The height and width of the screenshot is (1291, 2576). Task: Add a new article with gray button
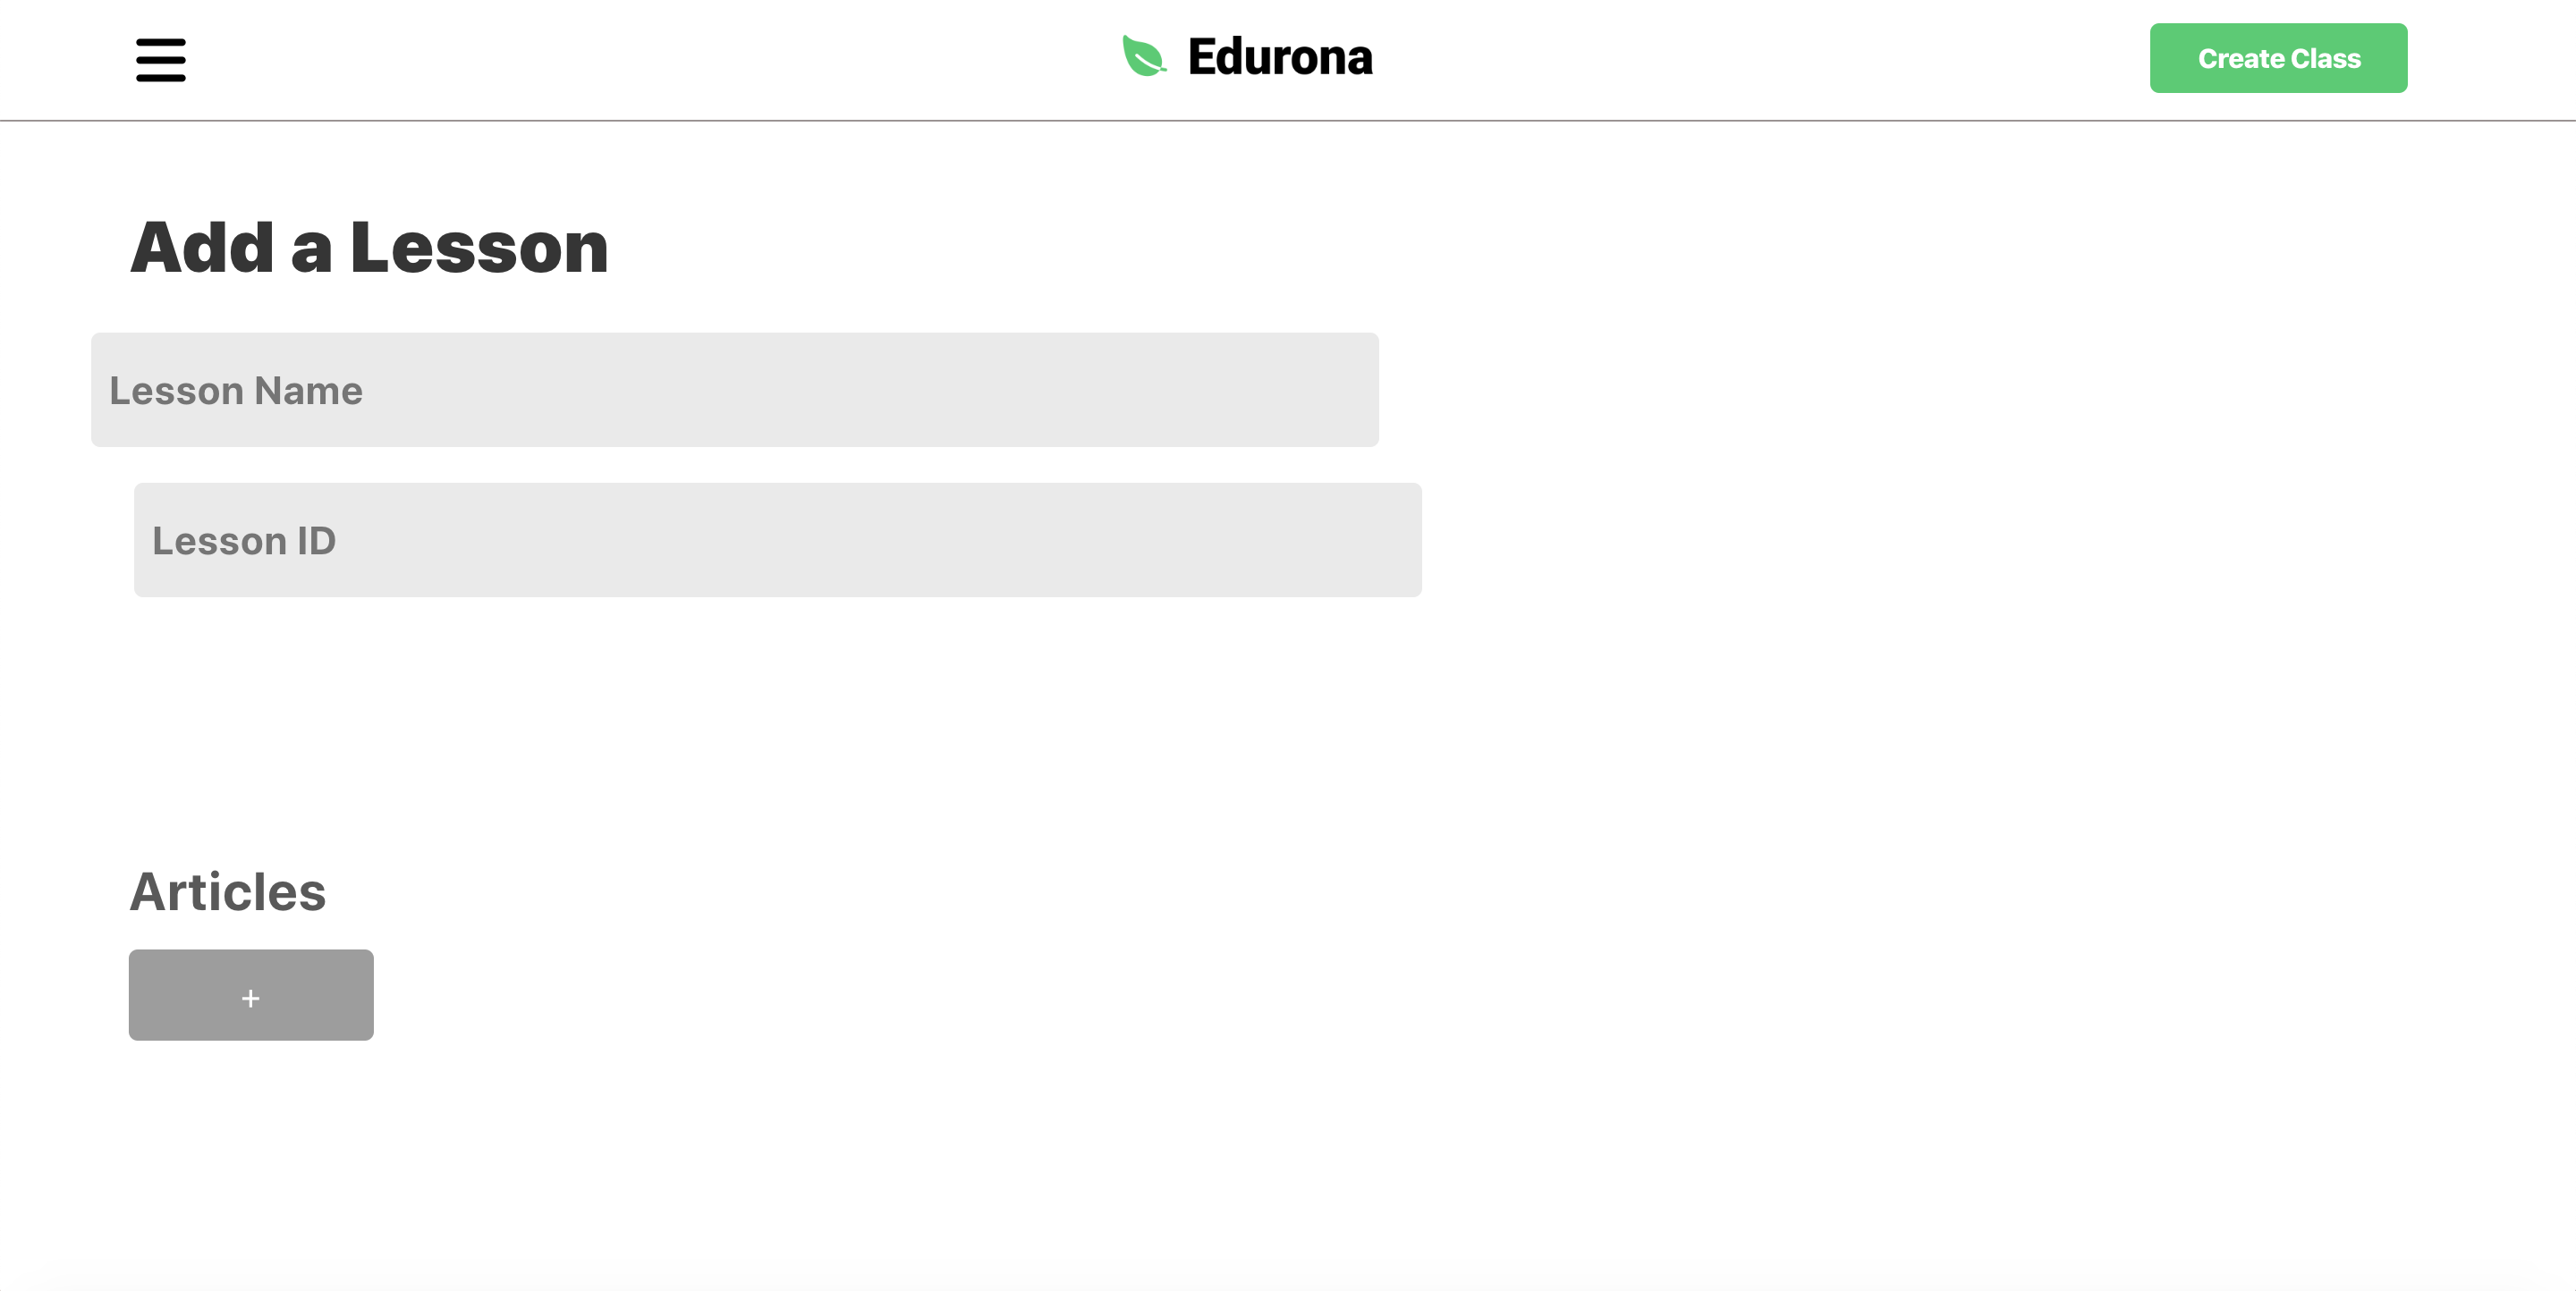tap(251, 995)
